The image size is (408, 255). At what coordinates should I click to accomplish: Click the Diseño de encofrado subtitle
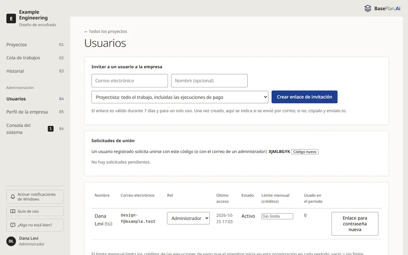(38, 25)
